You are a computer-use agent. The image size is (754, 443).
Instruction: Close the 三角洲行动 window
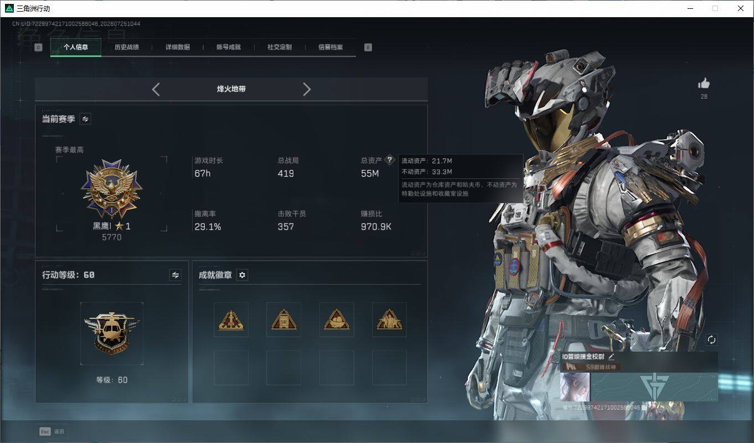click(741, 8)
